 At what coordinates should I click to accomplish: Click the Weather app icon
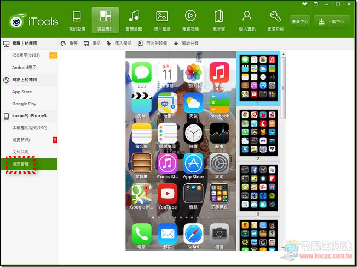click(193, 103)
